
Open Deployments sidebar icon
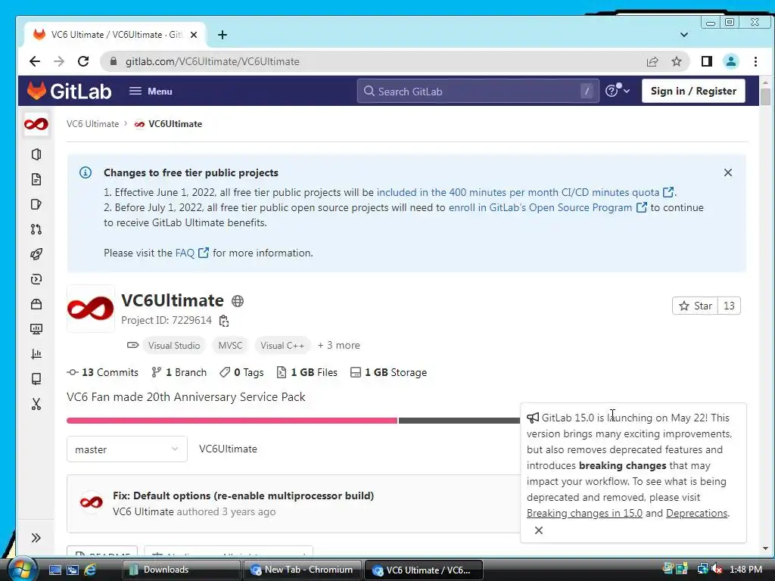point(36,279)
